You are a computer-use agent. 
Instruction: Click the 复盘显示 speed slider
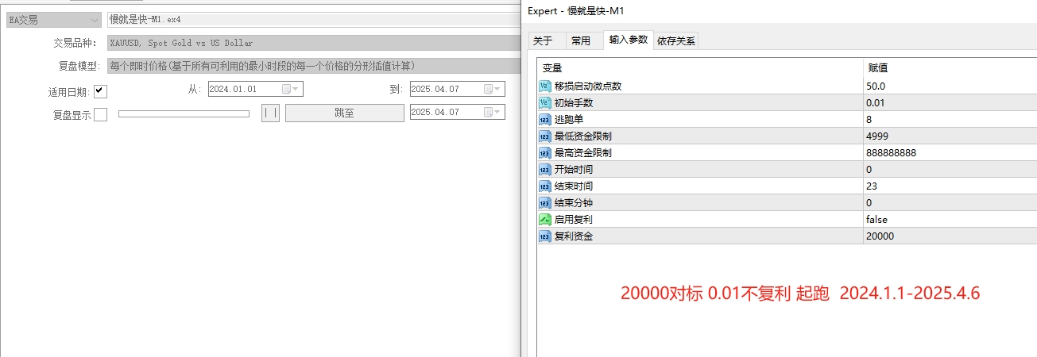[184, 113]
